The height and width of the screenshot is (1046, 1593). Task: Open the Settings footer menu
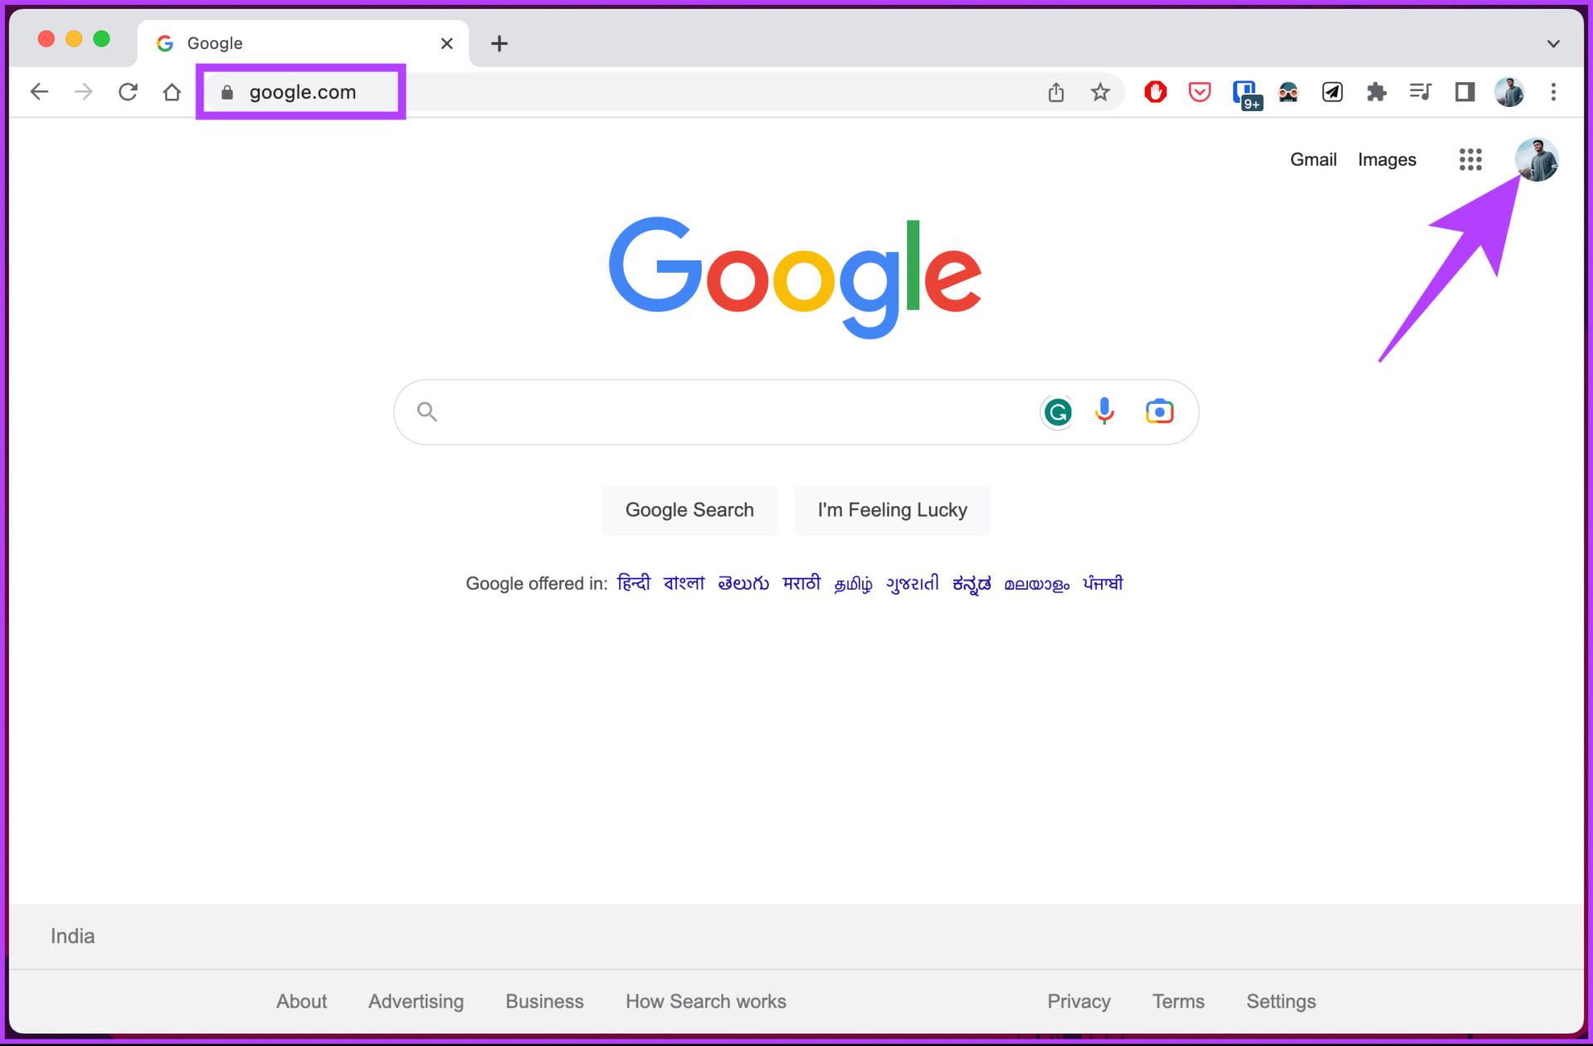(x=1281, y=1001)
